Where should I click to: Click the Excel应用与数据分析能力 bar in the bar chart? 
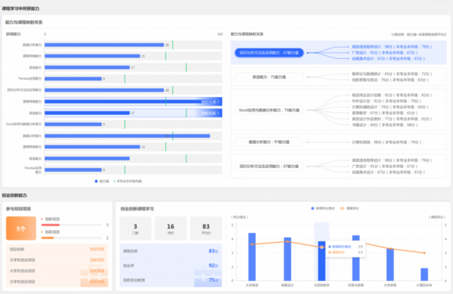tap(73, 124)
